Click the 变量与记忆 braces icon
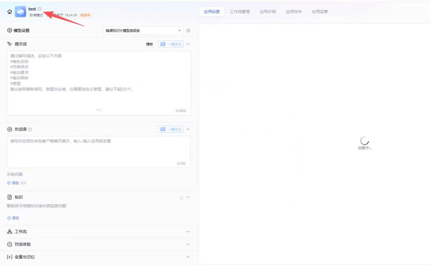The image size is (430, 265). click(x=9, y=257)
